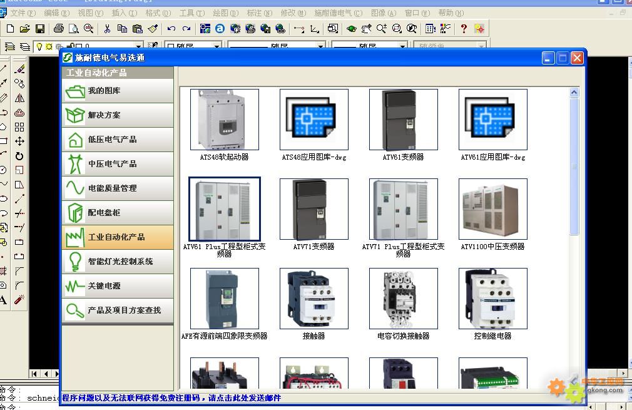Screen dimensions: 632x410
Task: Click the send email link in status bar
Action: pyautogui.click(x=171, y=398)
